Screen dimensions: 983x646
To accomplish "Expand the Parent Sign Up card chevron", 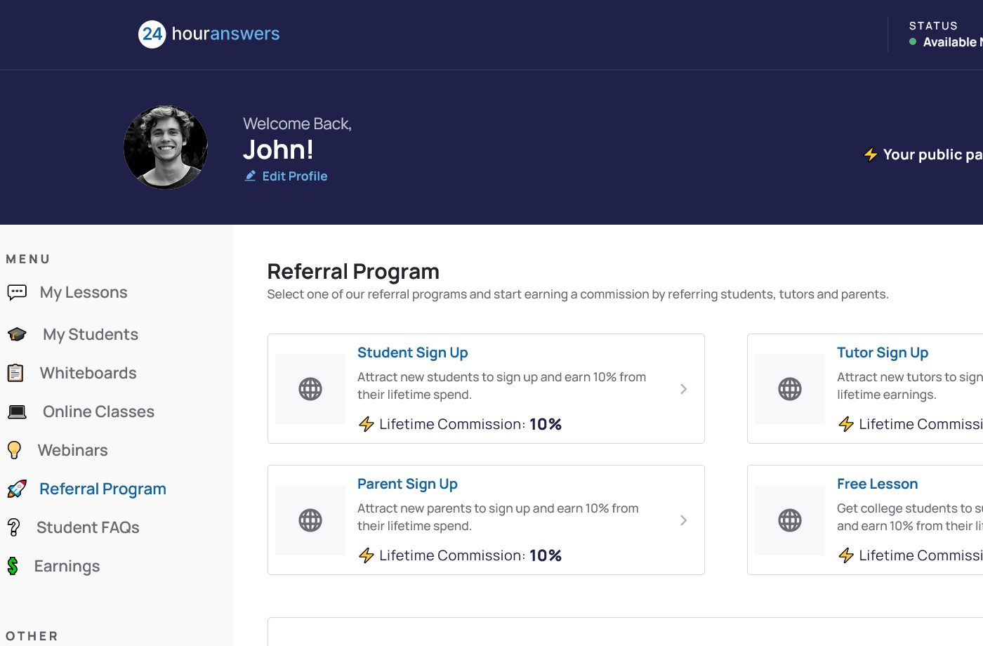I will [683, 520].
